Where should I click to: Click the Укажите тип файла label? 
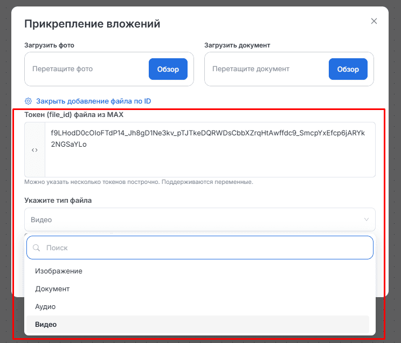tap(58, 200)
